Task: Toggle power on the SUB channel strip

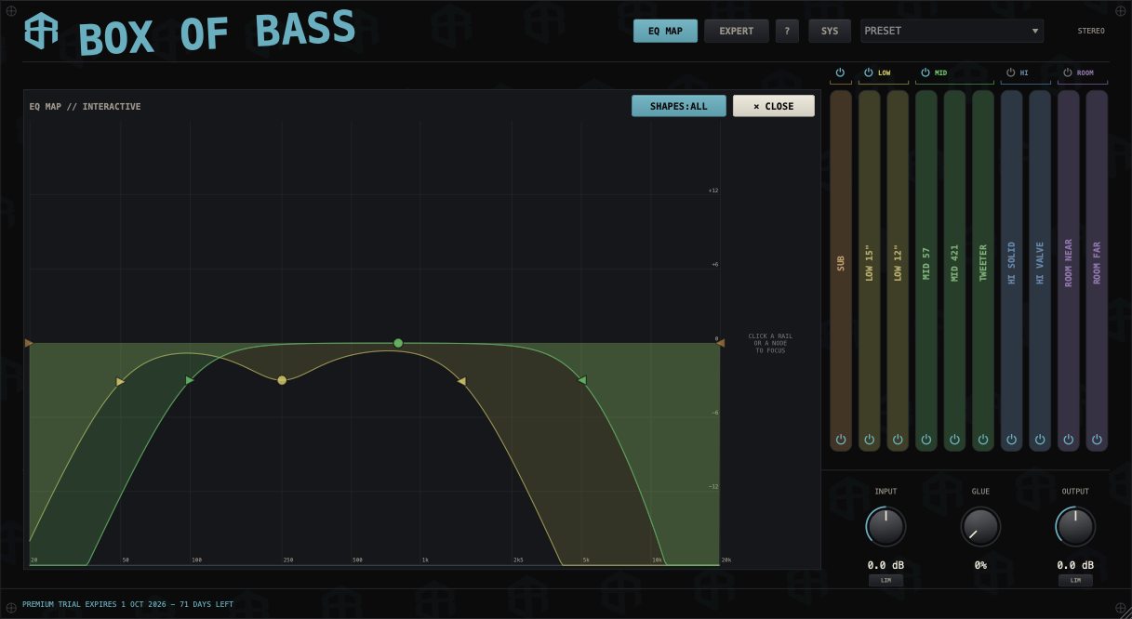Action: [x=841, y=439]
